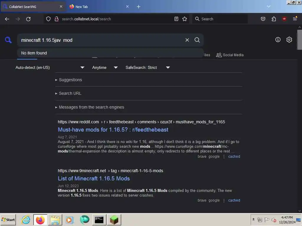Click the site security padlock icon

pos(56,19)
